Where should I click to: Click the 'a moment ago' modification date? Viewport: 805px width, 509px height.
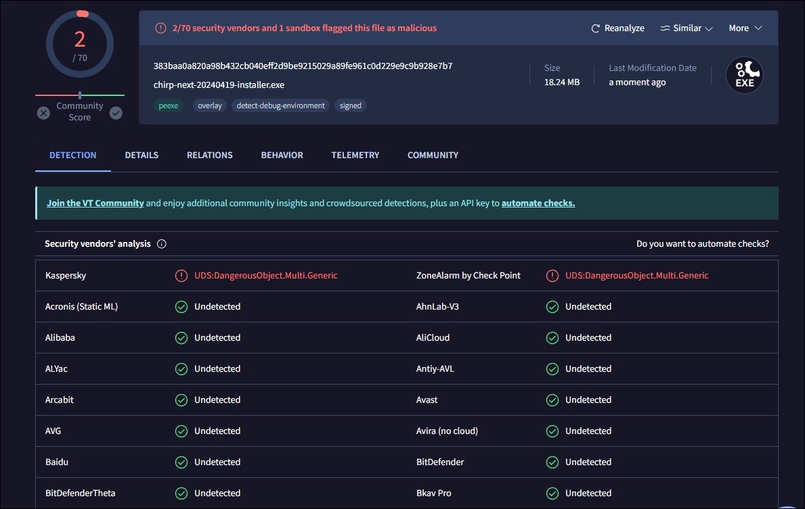point(637,82)
